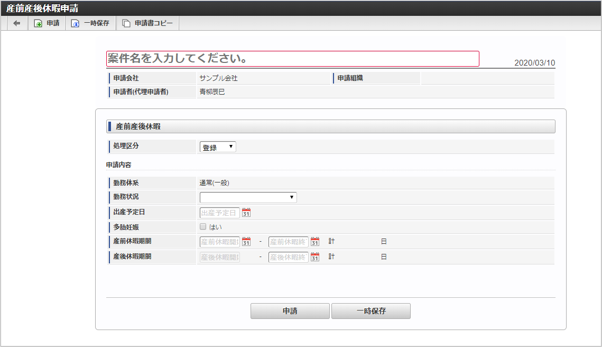Open calendar for 産前休暇 end date
Screen dimensions: 602x347
pyautogui.click(x=315, y=242)
